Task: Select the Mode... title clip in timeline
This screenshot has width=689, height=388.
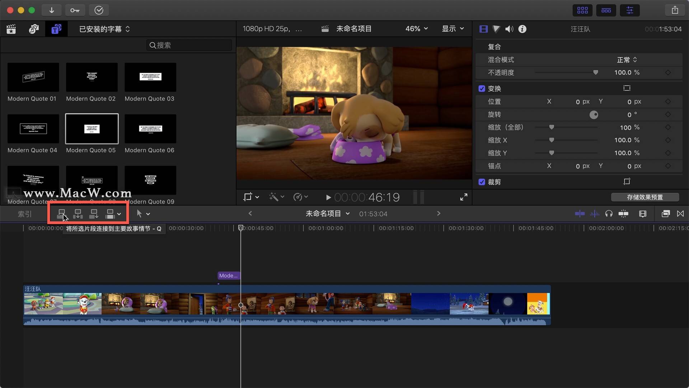Action: click(x=229, y=276)
